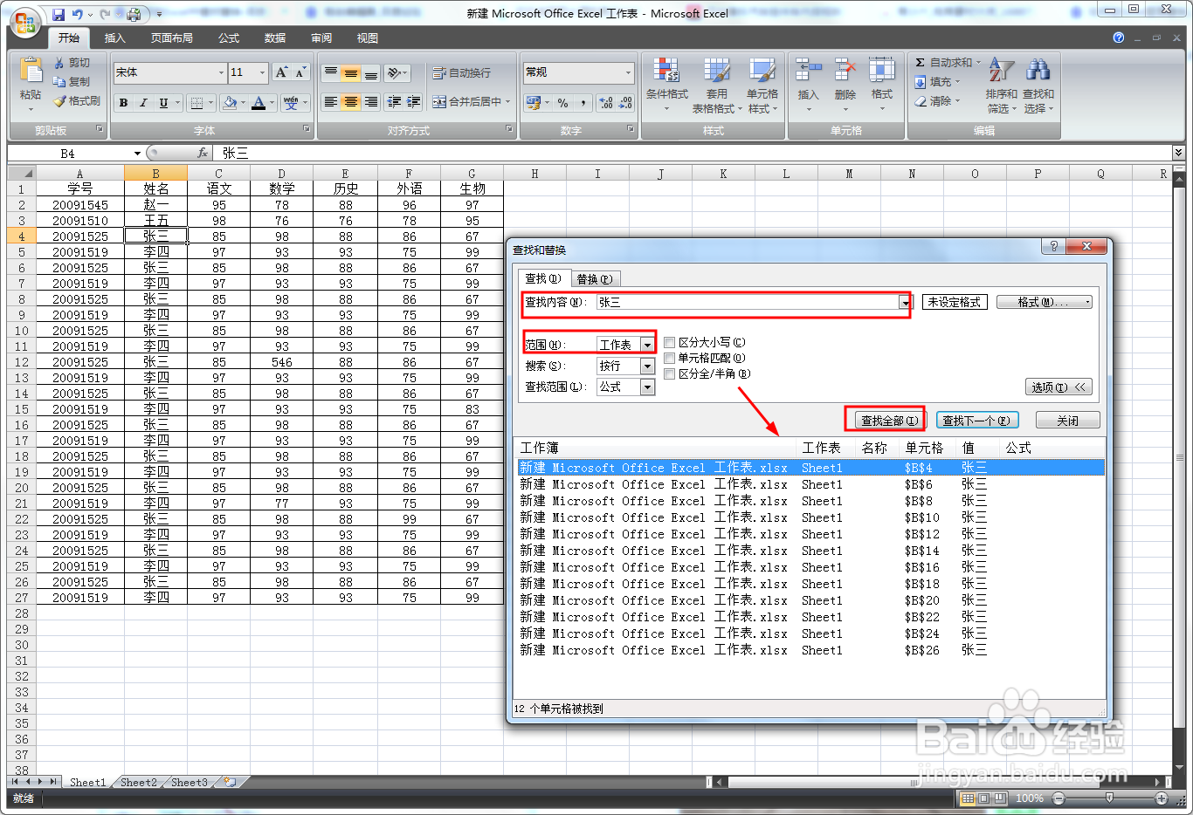The image size is (1193, 815).
Task: Open the Insert (插入) ribbon tab
Action: coord(115,38)
